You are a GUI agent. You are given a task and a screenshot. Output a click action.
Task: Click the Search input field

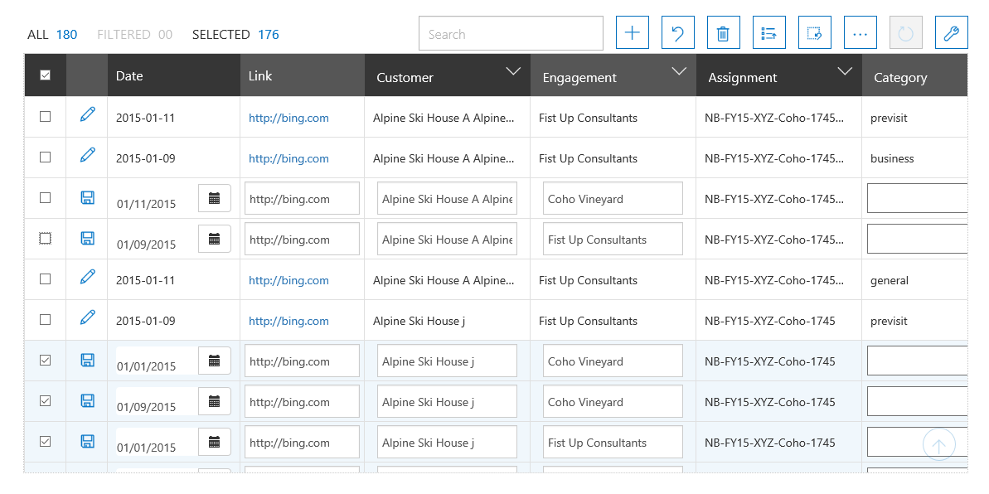coord(511,33)
